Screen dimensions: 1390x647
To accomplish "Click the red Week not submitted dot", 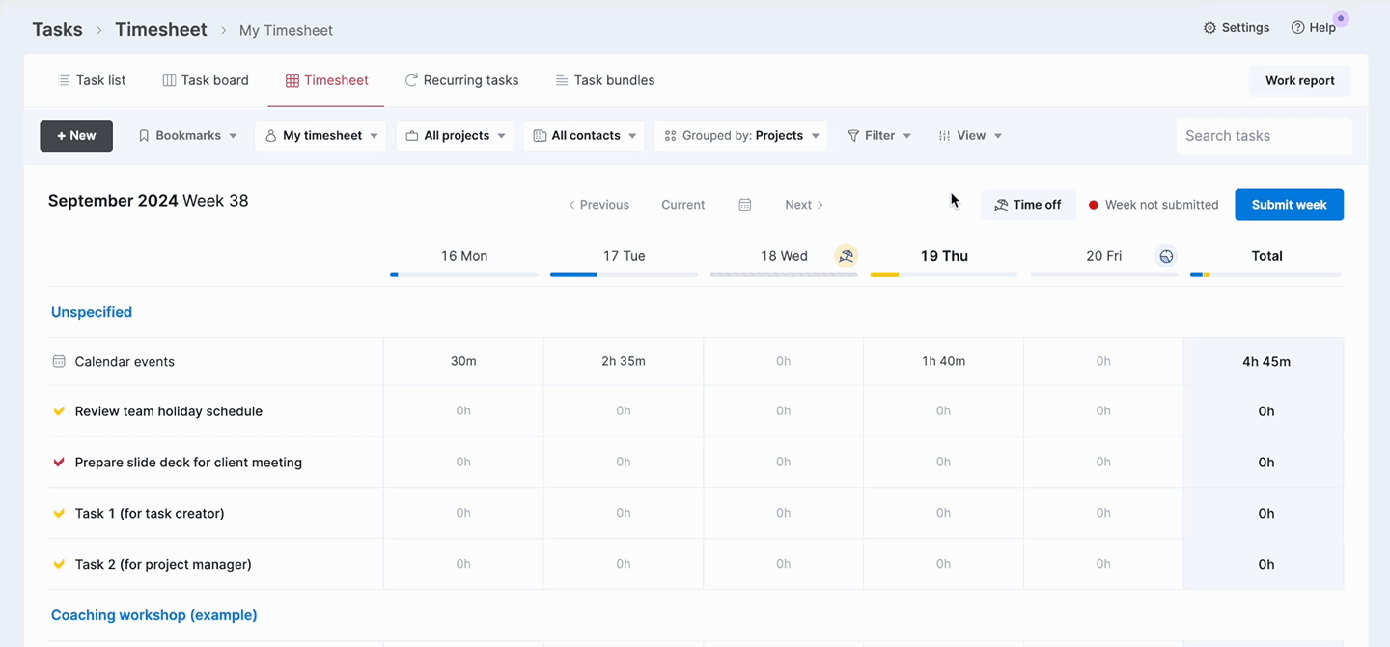I will [1094, 205].
